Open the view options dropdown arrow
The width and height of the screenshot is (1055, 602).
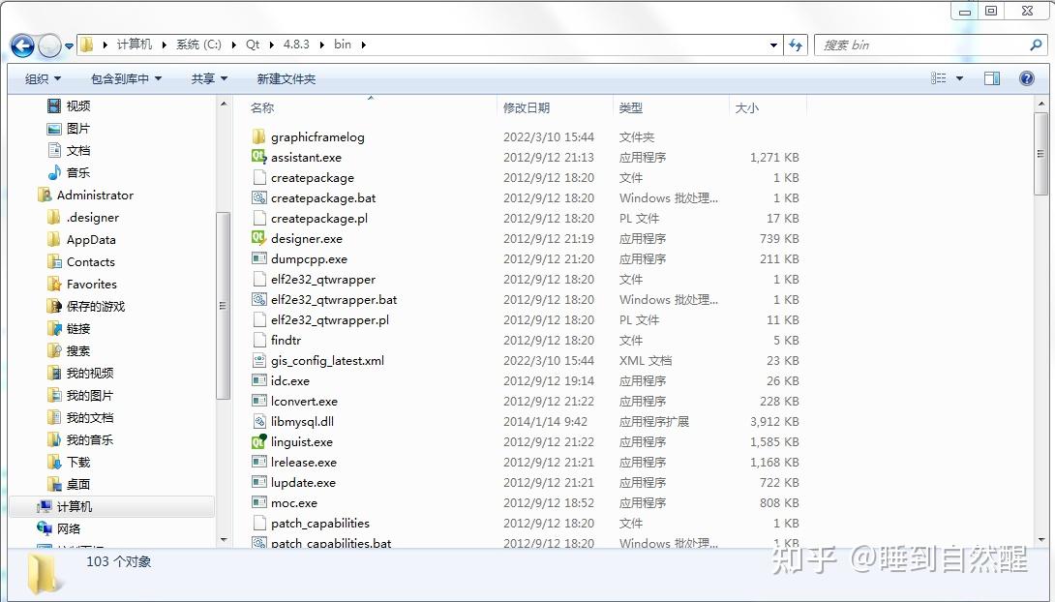[x=959, y=78]
